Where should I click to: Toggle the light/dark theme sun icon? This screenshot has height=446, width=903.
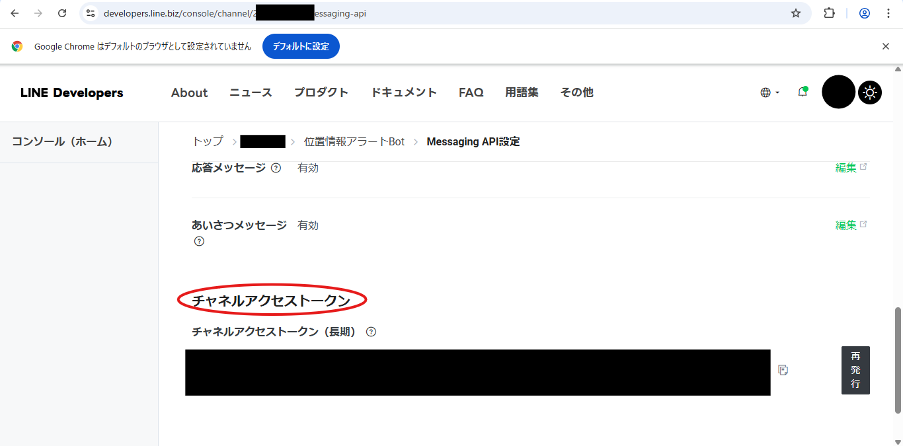(x=870, y=93)
